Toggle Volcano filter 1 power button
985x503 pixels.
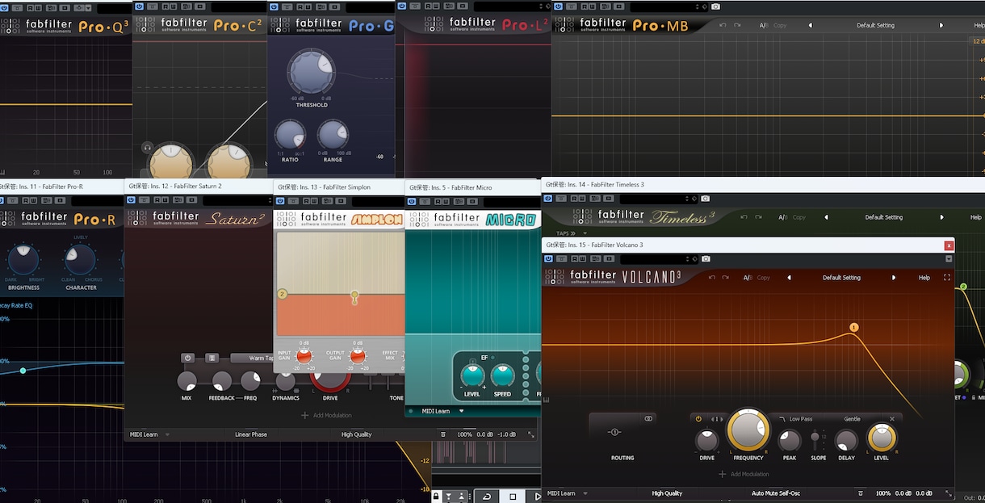(x=698, y=419)
